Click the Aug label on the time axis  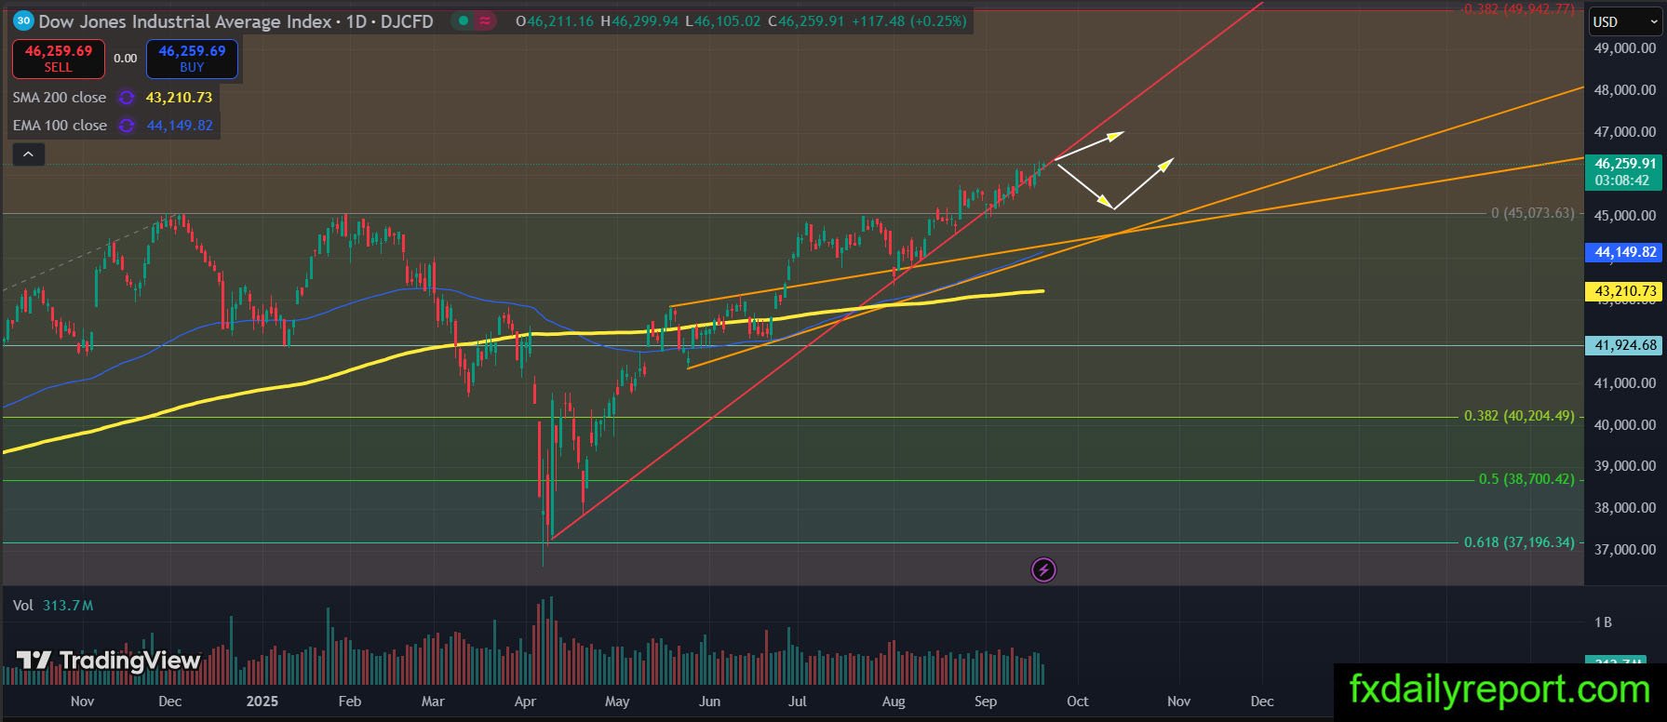[x=894, y=702]
